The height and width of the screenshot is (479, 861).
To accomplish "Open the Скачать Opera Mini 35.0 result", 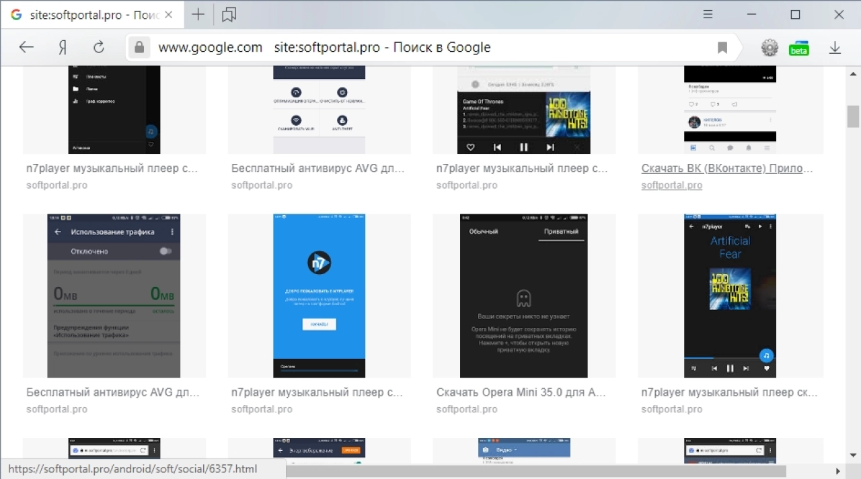I will (521, 392).
